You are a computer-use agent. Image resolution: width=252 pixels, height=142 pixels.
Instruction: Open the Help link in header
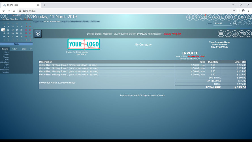click(x=87, y=21)
